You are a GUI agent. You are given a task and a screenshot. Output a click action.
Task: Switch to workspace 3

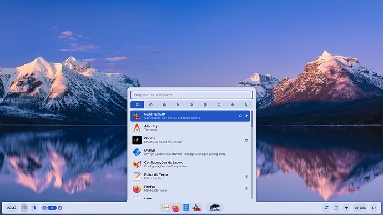[60, 208]
